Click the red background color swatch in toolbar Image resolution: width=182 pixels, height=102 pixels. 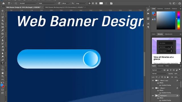[3, 86]
